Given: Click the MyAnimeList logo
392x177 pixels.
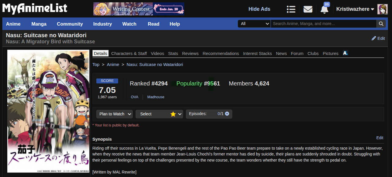Looking at the screenshot, I should click(x=35, y=9).
